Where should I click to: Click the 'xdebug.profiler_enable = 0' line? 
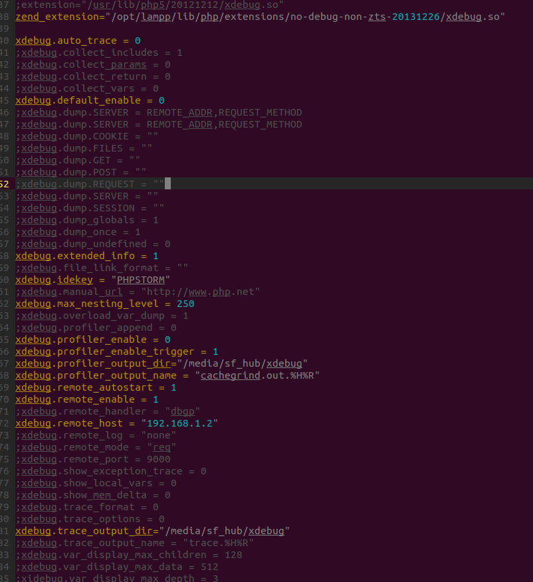(93, 339)
